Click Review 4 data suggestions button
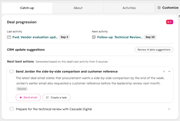 click(x=154, y=50)
